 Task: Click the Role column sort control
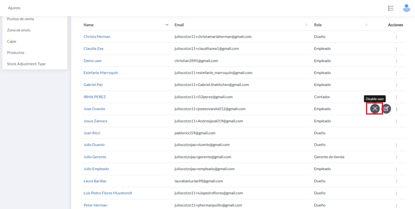[x=366, y=25]
